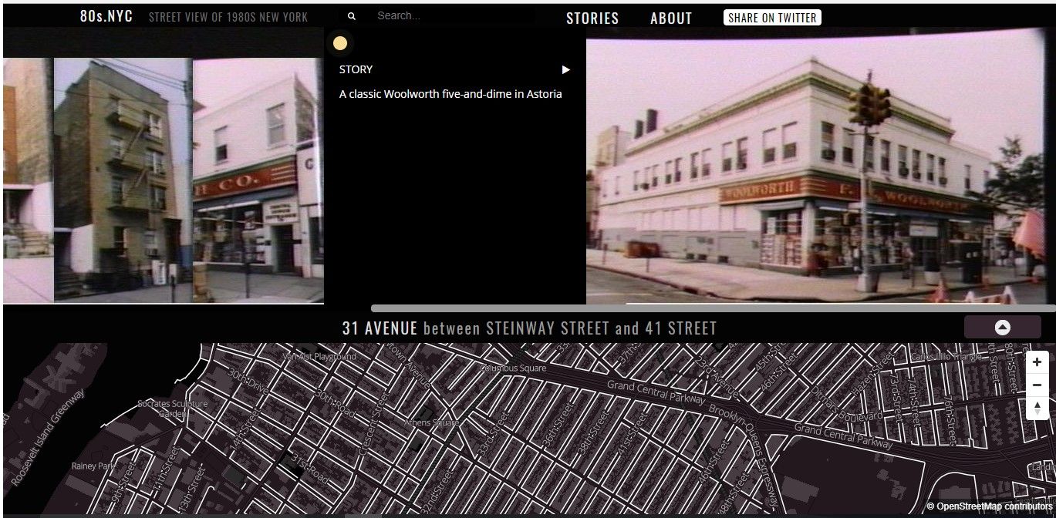Click the 'Street View of 1980s New York' tagline

[x=228, y=17]
